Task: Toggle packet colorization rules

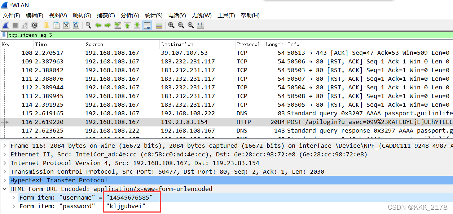Action: [x=158, y=25]
